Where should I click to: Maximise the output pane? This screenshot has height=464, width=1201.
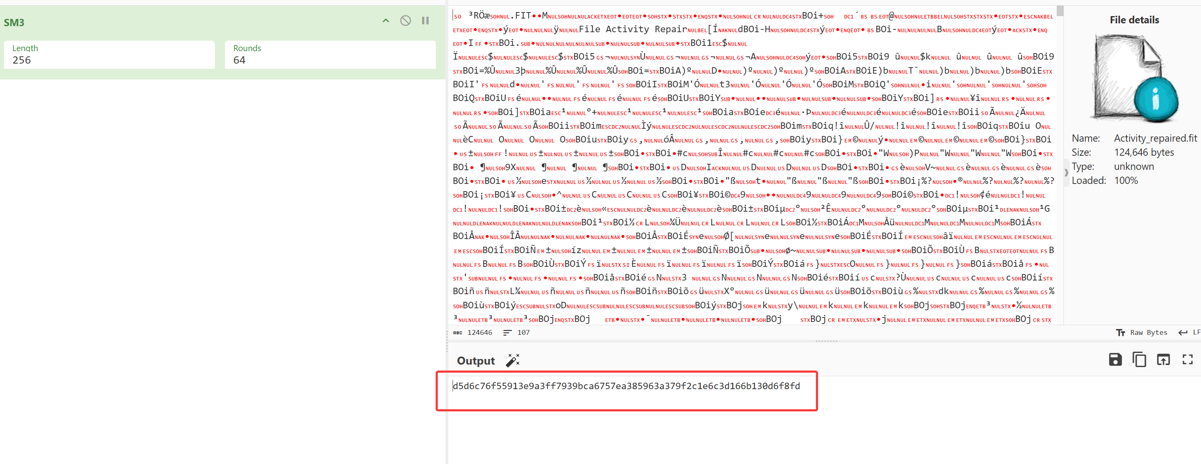click(x=1187, y=359)
